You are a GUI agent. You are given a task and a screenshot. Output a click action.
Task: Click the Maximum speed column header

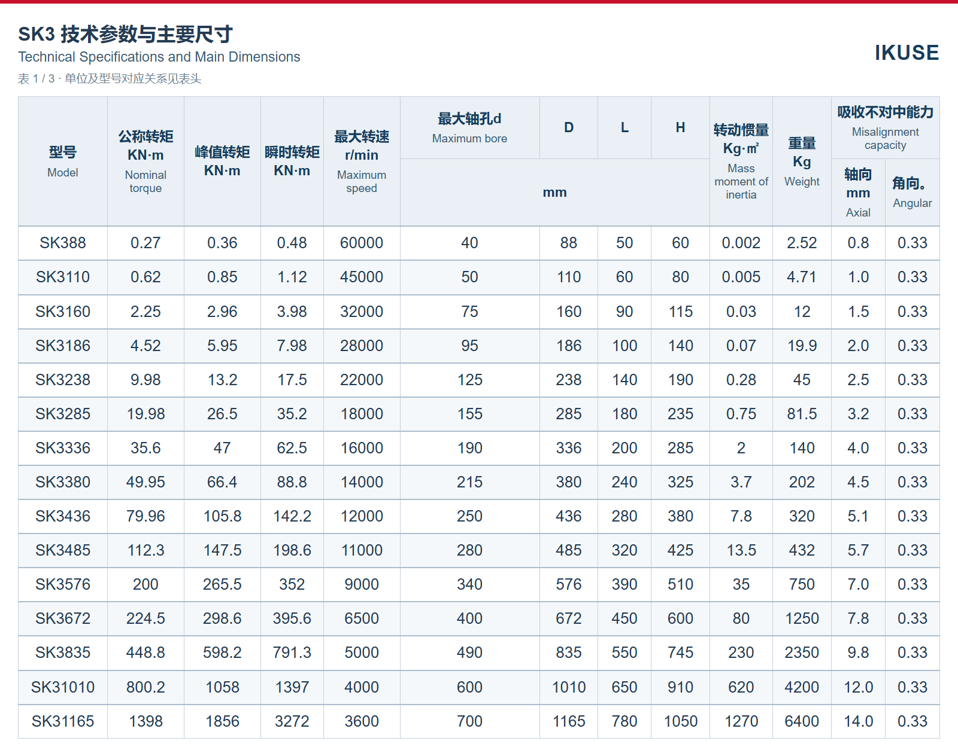[x=362, y=161]
